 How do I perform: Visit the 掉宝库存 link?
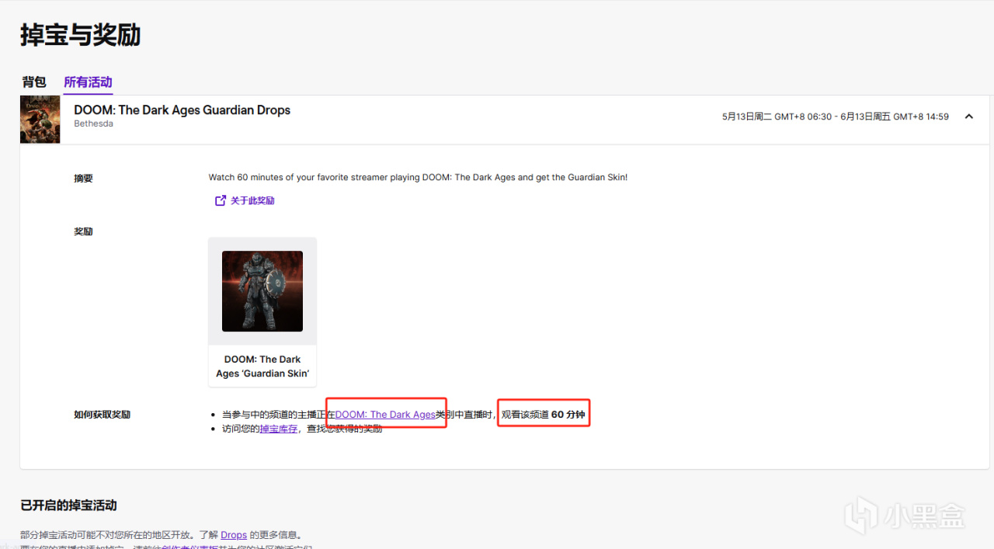pyautogui.click(x=279, y=429)
